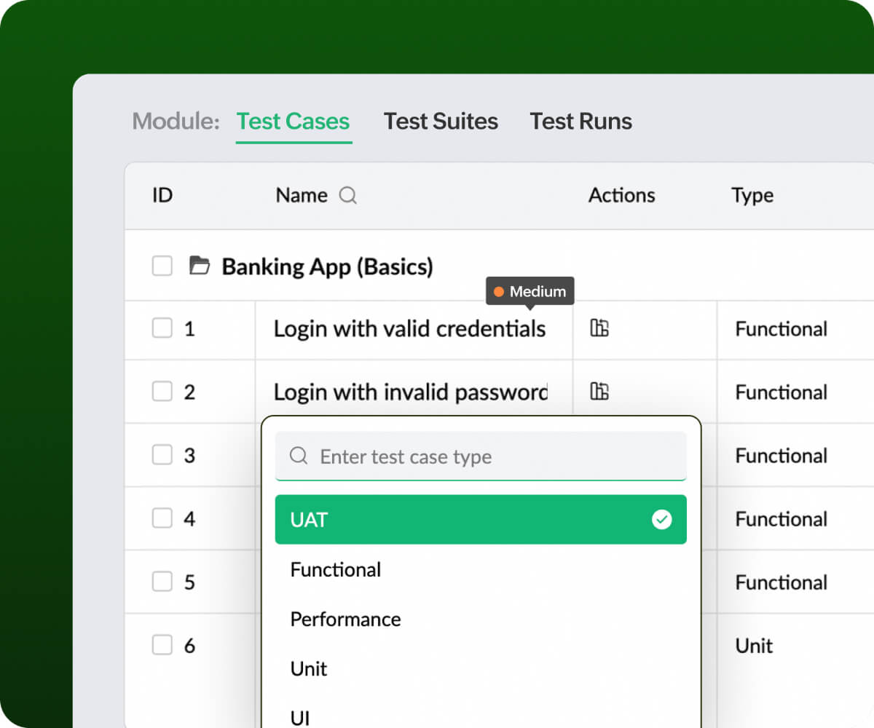Choose UI from the type list

[299, 717]
